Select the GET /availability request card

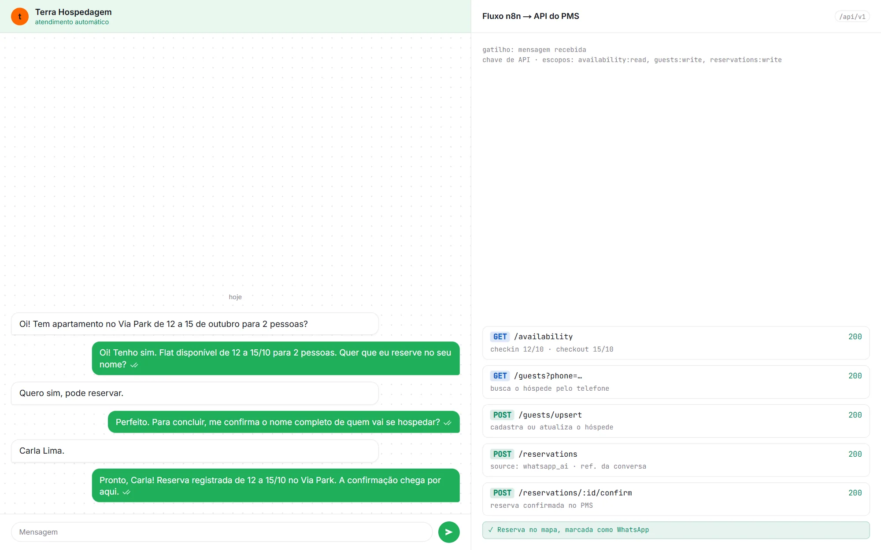(x=676, y=343)
